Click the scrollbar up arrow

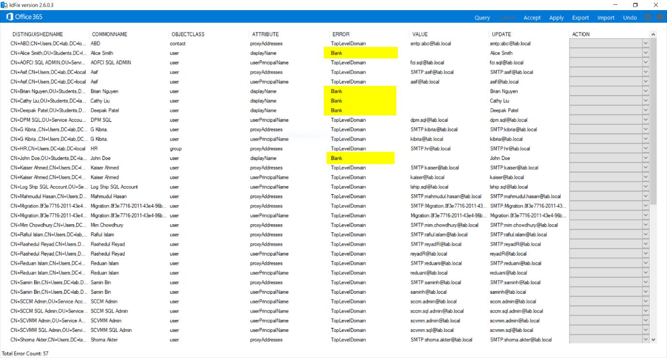(x=653, y=34)
